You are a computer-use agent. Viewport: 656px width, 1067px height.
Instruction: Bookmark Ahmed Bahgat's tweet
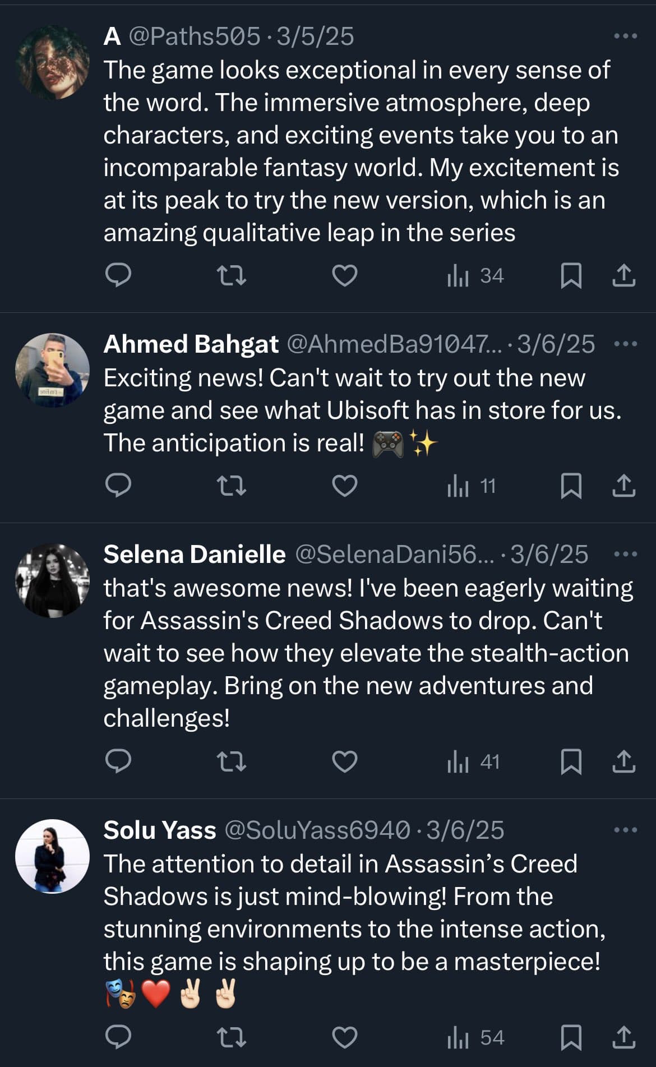(x=571, y=486)
